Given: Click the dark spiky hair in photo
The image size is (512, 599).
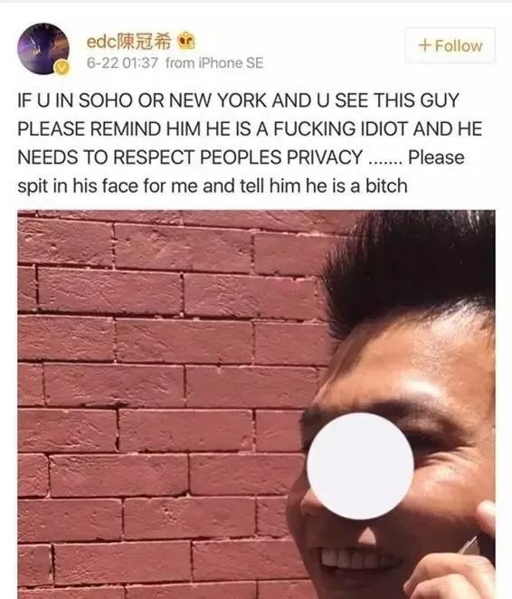Looking at the screenshot, I should pyautogui.click(x=409, y=263).
